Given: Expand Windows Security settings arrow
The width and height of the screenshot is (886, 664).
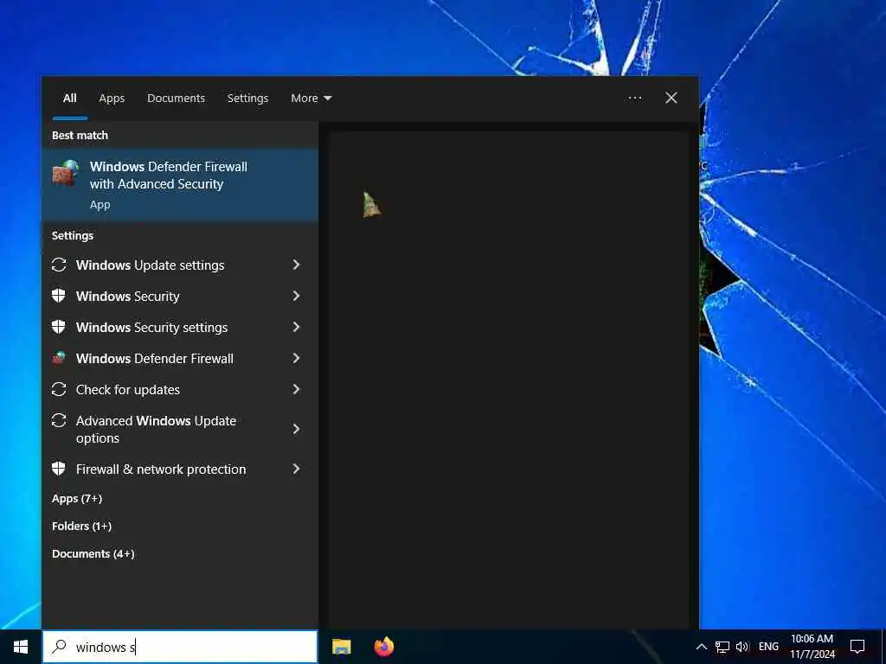Looking at the screenshot, I should [296, 327].
